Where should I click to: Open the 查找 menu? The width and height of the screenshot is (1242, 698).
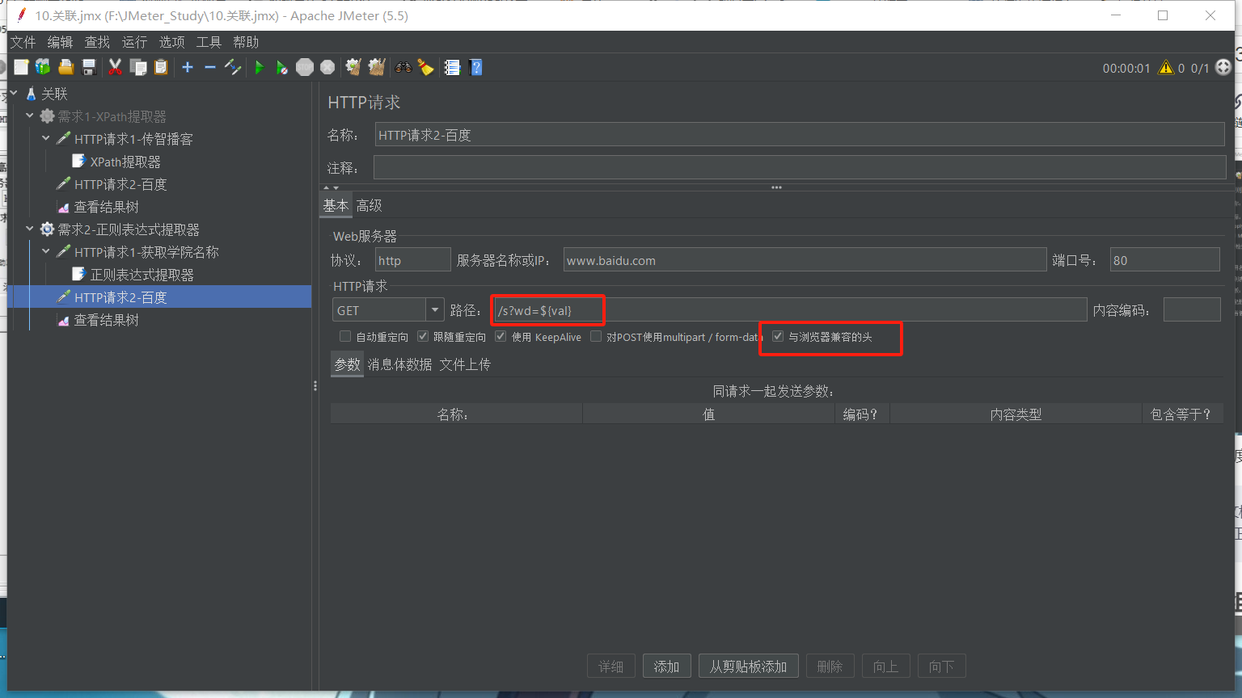pos(97,42)
